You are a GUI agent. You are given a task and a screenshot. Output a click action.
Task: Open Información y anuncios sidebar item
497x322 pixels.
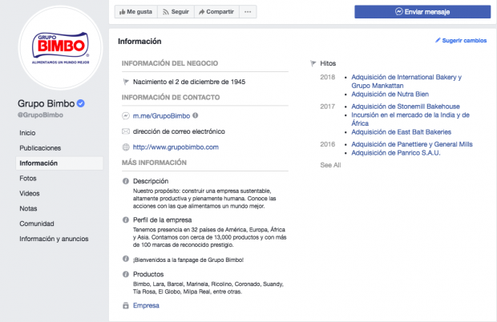coord(54,239)
